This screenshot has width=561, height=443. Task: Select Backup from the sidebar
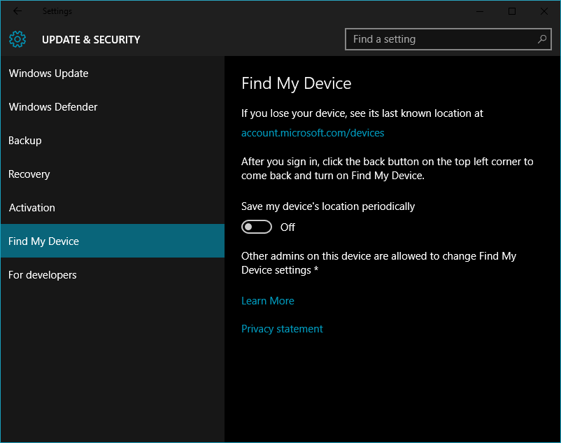point(24,141)
